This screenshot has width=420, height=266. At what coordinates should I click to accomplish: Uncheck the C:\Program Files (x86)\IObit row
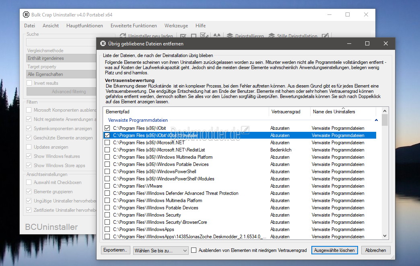tap(107, 128)
